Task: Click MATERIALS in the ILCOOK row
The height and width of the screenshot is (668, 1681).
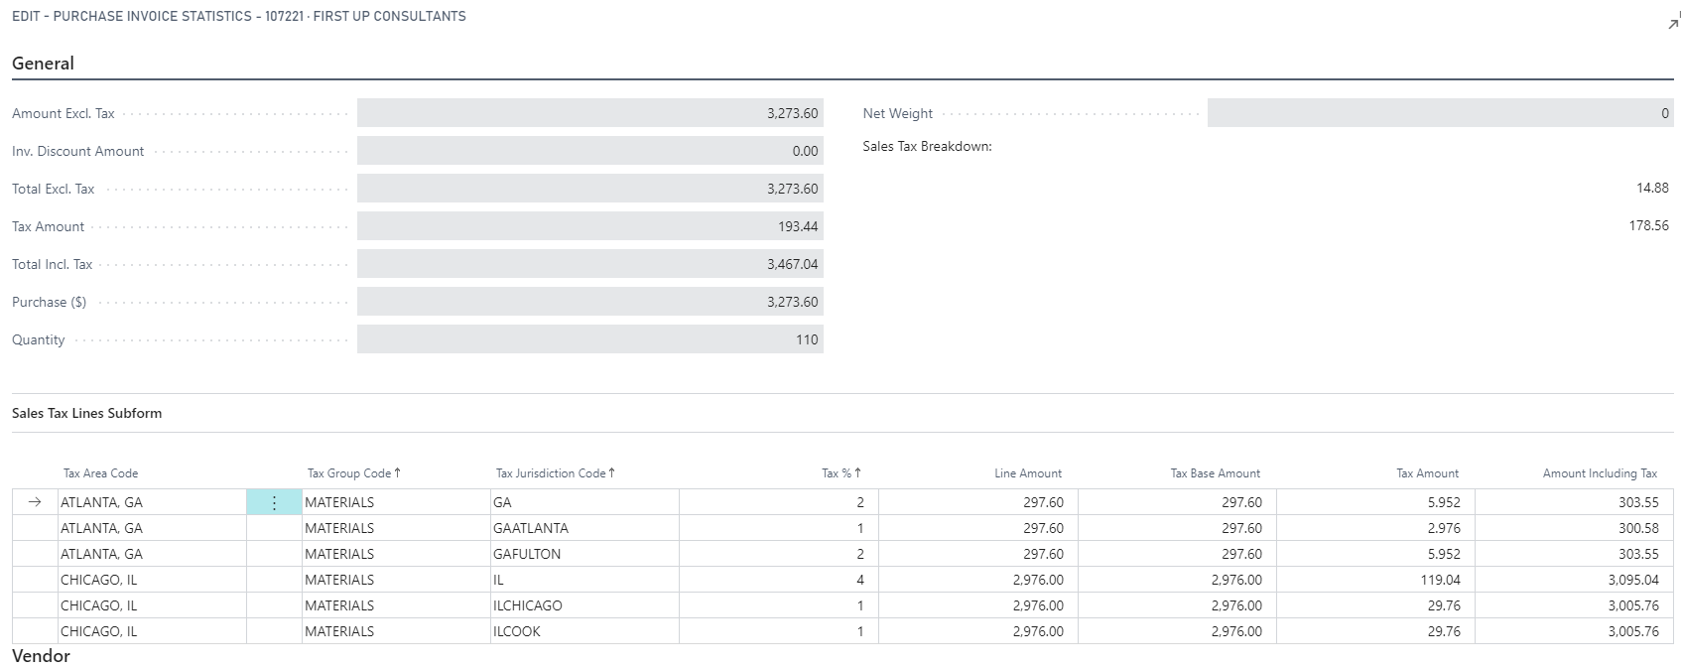Action: coord(396,631)
